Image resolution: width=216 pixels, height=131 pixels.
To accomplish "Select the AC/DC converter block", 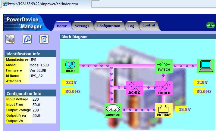I will click(135, 88).
